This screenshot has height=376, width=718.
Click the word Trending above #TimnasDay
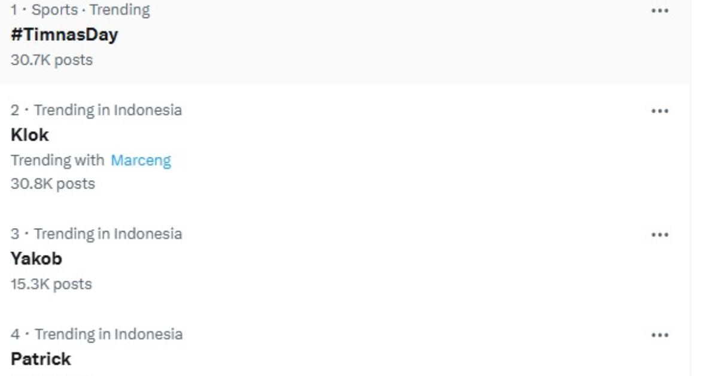tap(120, 10)
